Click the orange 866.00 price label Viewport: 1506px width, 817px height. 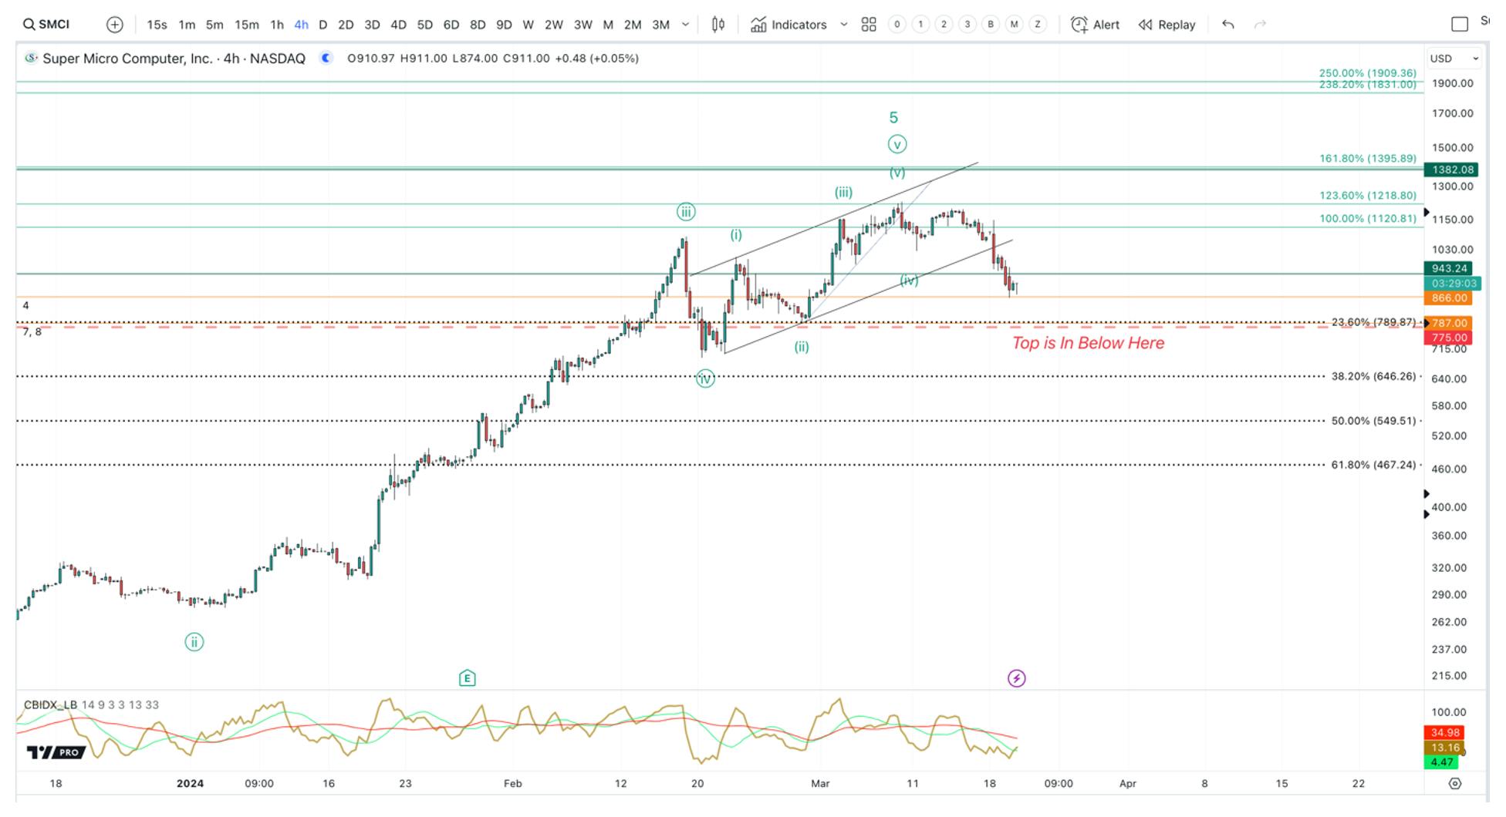coord(1449,298)
